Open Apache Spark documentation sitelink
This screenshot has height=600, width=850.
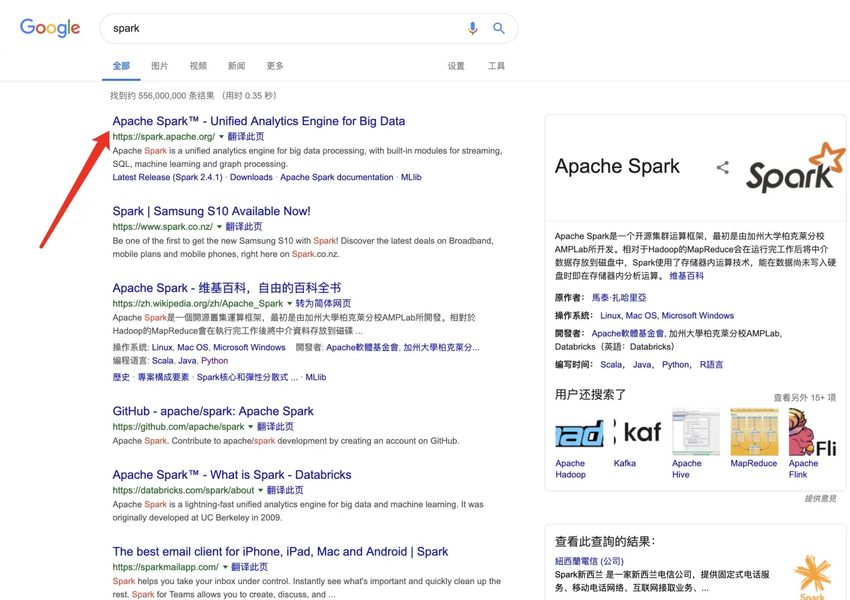point(337,178)
